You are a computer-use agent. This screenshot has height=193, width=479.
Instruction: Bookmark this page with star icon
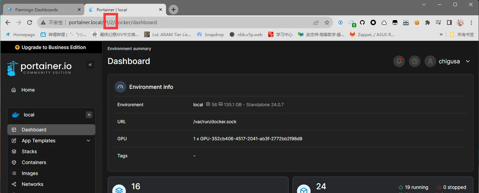(x=327, y=23)
